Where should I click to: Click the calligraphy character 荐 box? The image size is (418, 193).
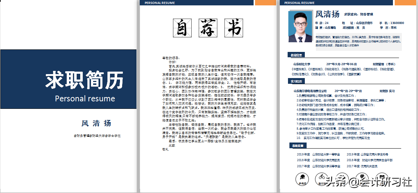click(x=208, y=28)
